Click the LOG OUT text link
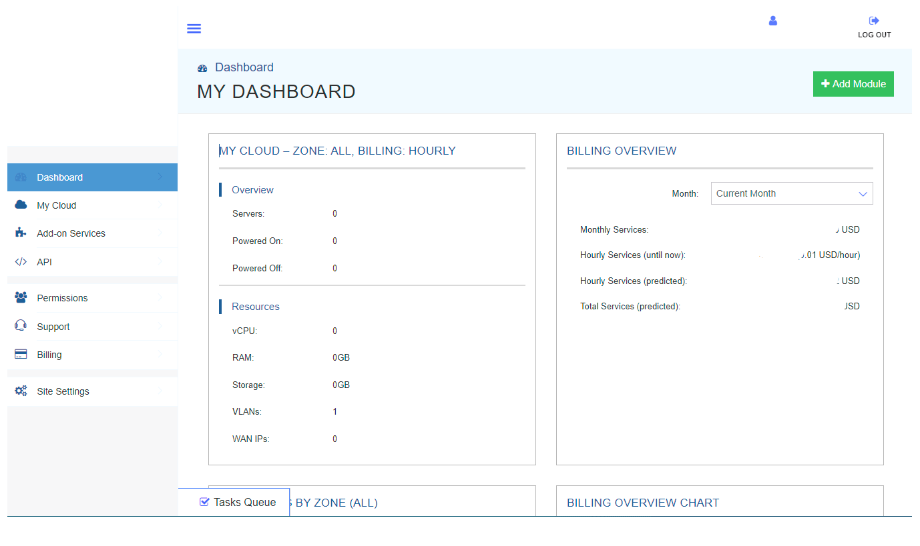Viewport: 920px width, 546px height. click(x=875, y=35)
